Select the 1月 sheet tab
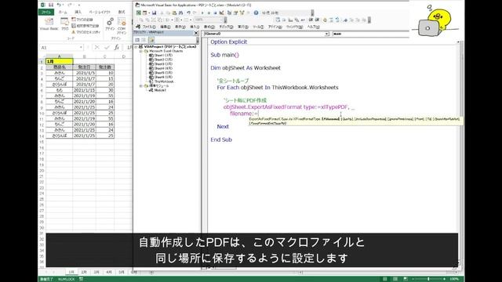502x282 pixels. (x=71, y=272)
